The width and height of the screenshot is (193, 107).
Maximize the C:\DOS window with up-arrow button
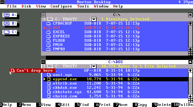[190, 62]
